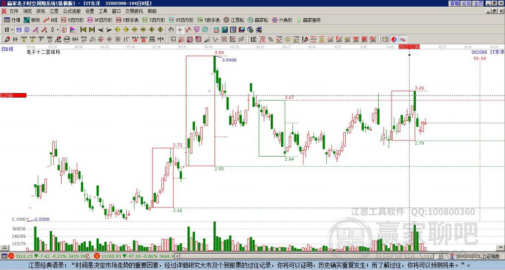Select the percent % tool
The width and height of the screenshot is (505, 270).
tap(271, 39)
